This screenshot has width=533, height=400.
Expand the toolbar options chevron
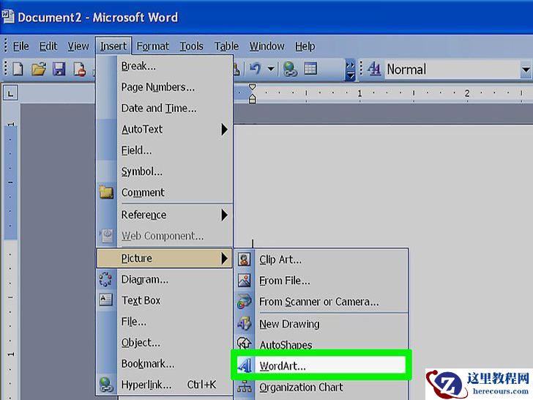[350, 70]
